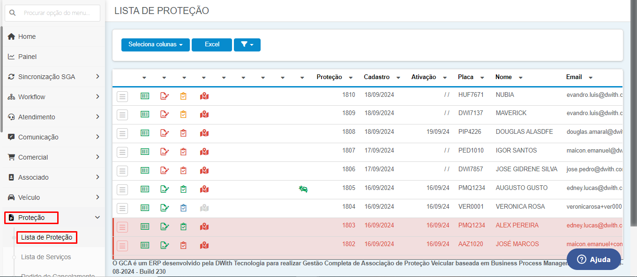Screen dimensions: 637x277
Task: Expand the Comunicação sidebar menu
Action: coord(54,137)
